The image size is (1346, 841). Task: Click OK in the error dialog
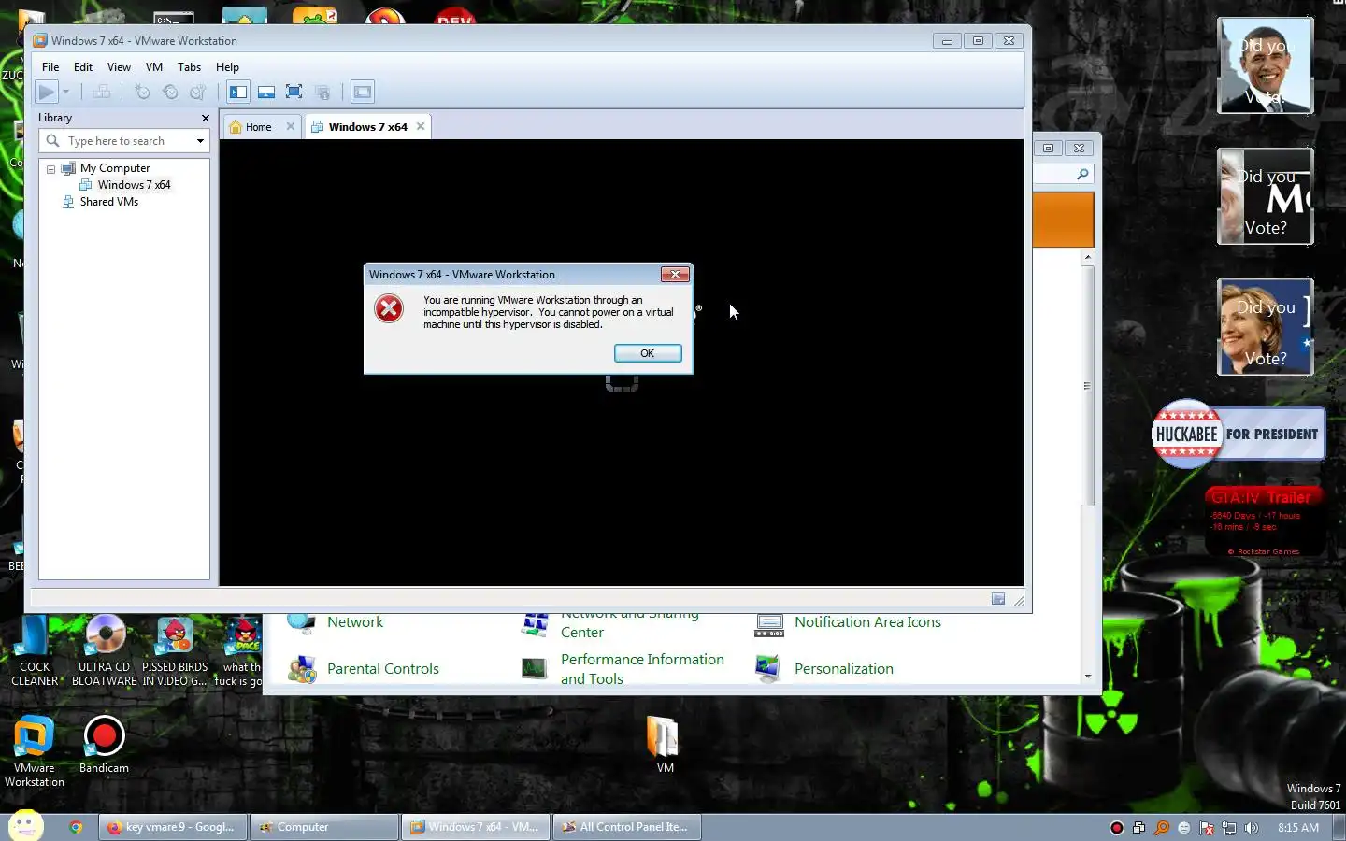(x=648, y=353)
